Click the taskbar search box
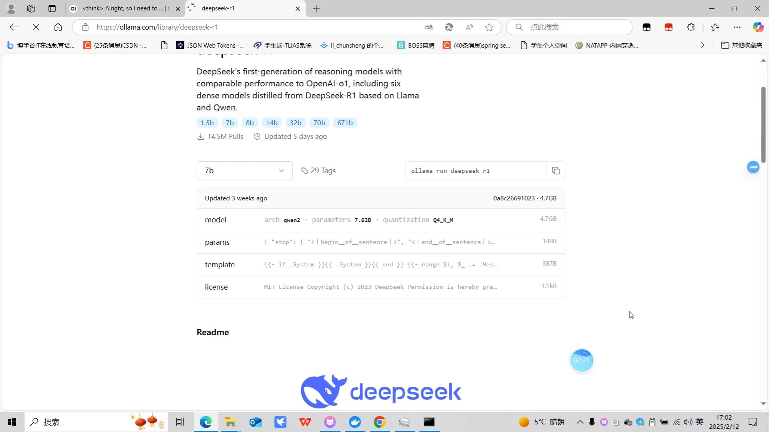 click(80, 422)
